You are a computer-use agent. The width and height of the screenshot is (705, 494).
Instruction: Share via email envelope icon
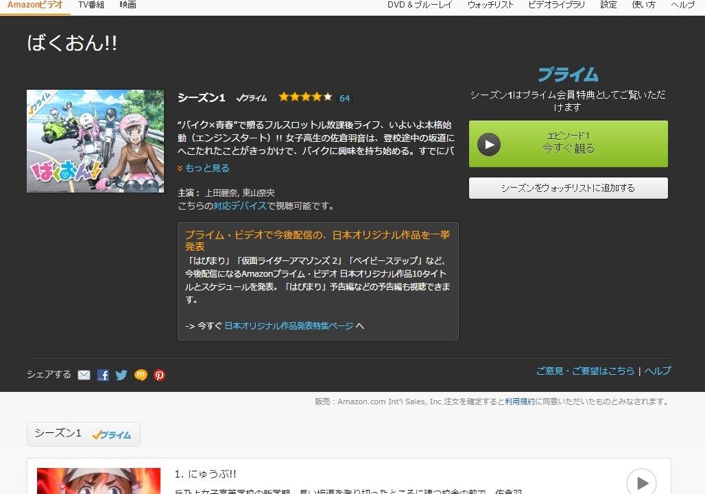(84, 375)
